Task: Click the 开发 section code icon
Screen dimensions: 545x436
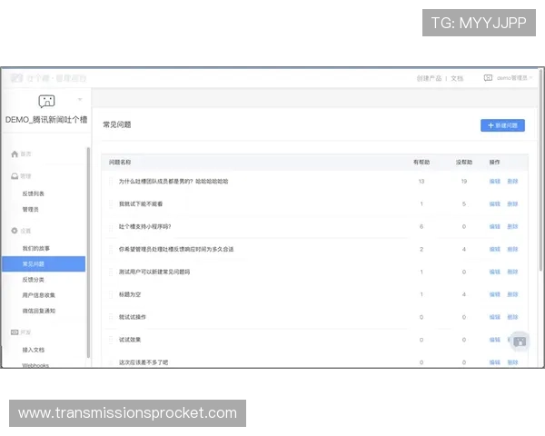Action: coord(15,332)
